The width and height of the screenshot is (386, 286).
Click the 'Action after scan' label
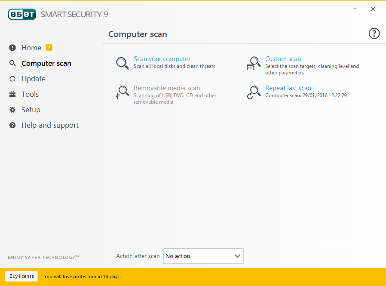click(138, 256)
